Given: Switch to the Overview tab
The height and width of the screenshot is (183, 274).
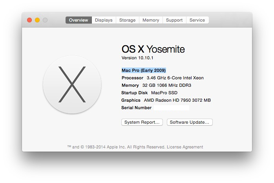Looking at the screenshot, I should pyautogui.click(x=79, y=20).
